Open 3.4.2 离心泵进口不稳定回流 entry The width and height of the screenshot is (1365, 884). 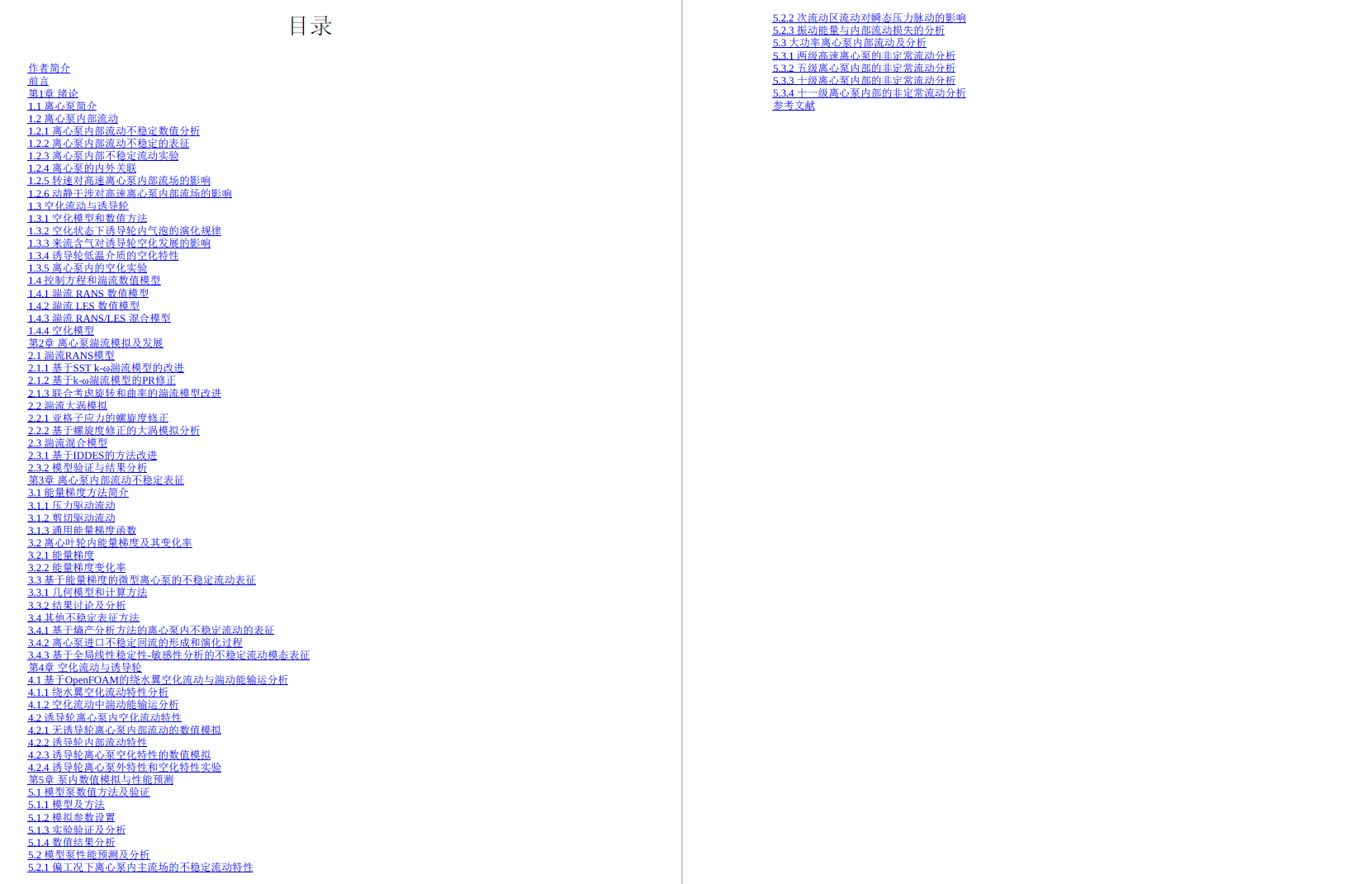pyautogui.click(x=135, y=642)
